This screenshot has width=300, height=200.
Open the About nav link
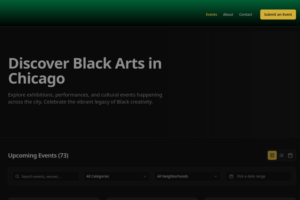tap(228, 14)
